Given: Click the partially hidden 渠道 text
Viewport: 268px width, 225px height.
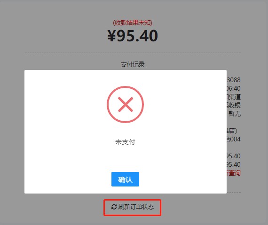Looking at the screenshot, I should coord(234,97).
